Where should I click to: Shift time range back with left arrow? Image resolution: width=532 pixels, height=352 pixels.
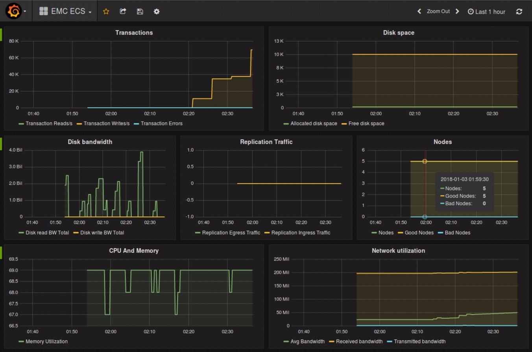pyautogui.click(x=419, y=11)
